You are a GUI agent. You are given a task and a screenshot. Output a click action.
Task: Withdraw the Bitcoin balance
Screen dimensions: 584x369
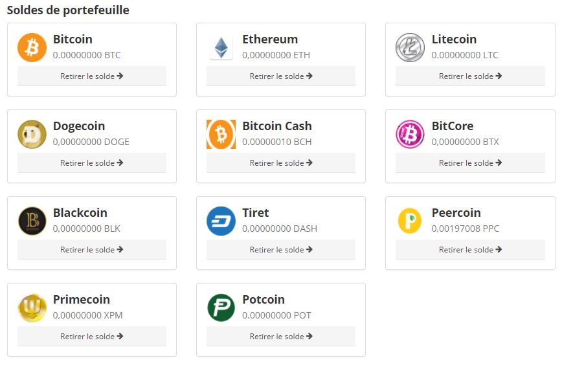(x=92, y=76)
